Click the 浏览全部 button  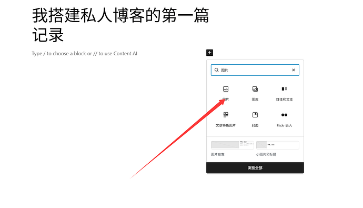click(x=255, y=167)
